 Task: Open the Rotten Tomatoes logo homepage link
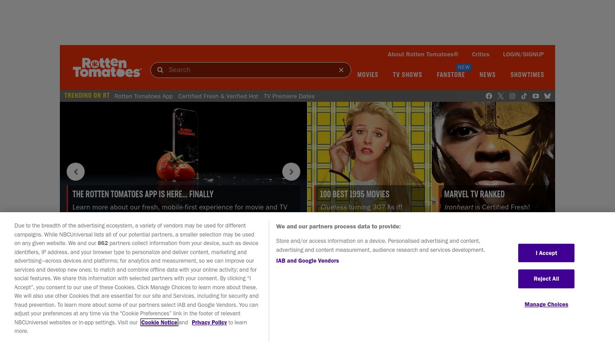click(107, 68)
